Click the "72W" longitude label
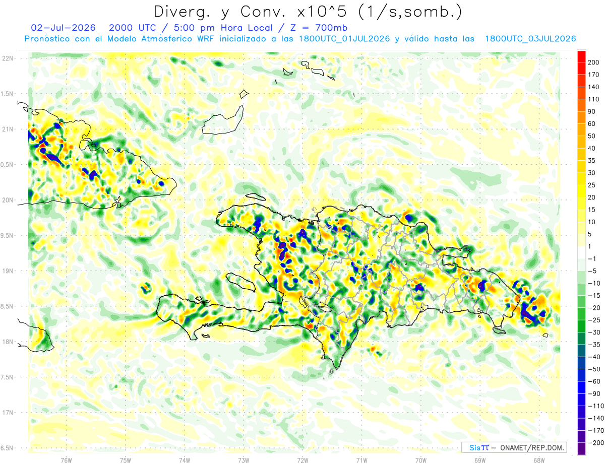This screenshot has width=605, height=467. 302,460
